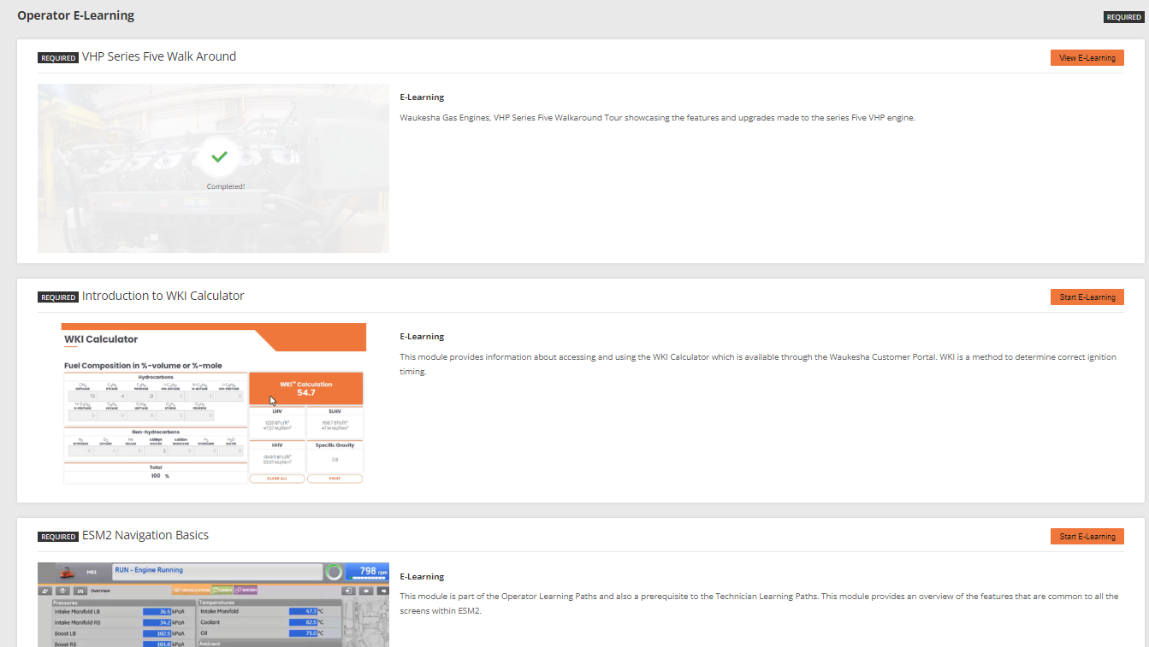
Task: Switch to the Graph tab in ESM2 preview
Action: [x=222, y=591]
